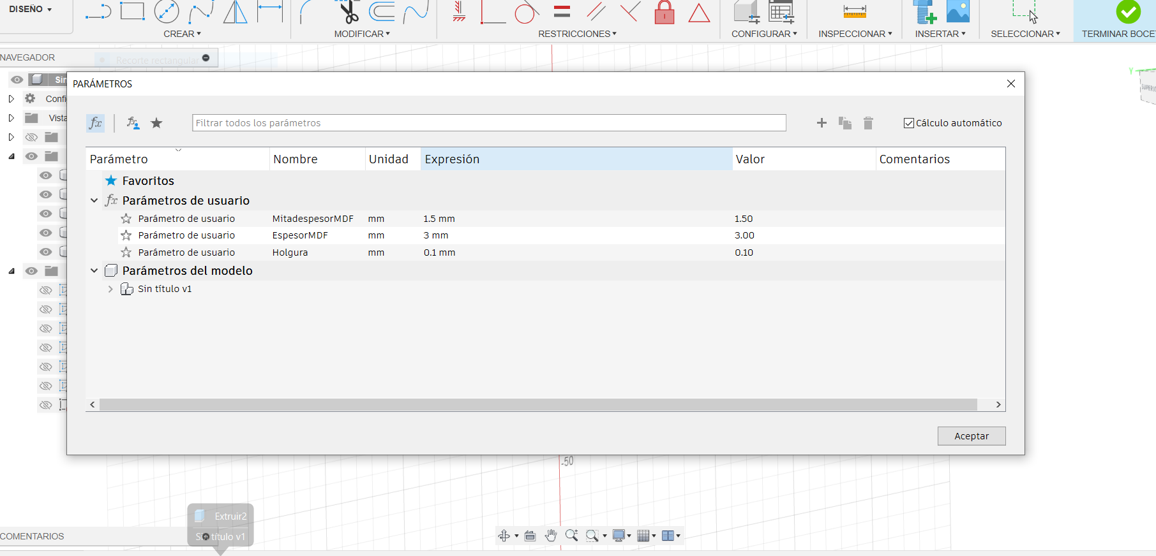Add a user parameter with the plus icon

coord(822,123)
